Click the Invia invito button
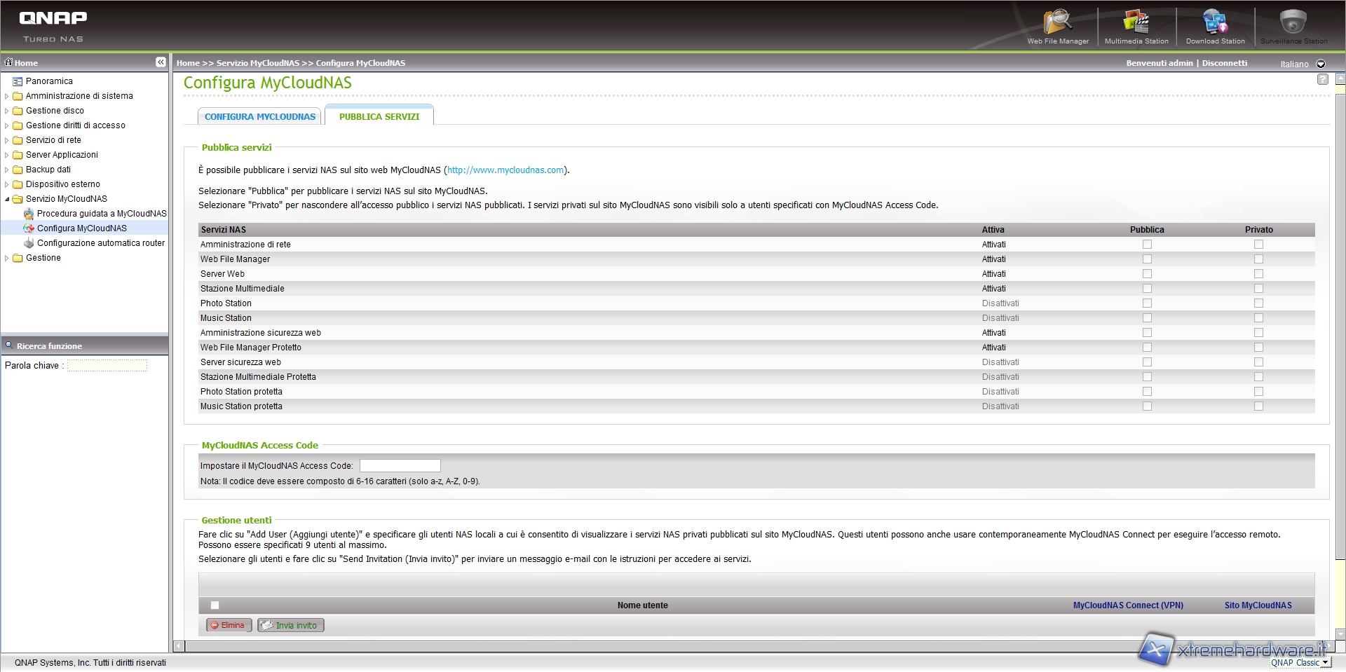Image resolution: width=1346 pixels, height=672 pixels. pos(290,626)
